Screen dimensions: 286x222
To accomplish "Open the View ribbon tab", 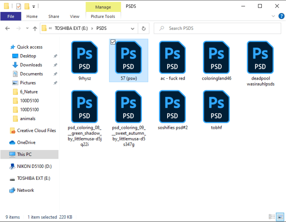I will (75, 16).
